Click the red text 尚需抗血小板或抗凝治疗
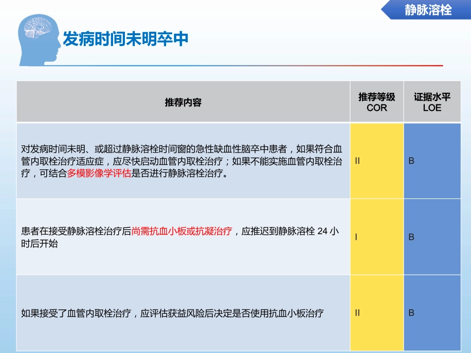471x353 pixels. [182, 231]
